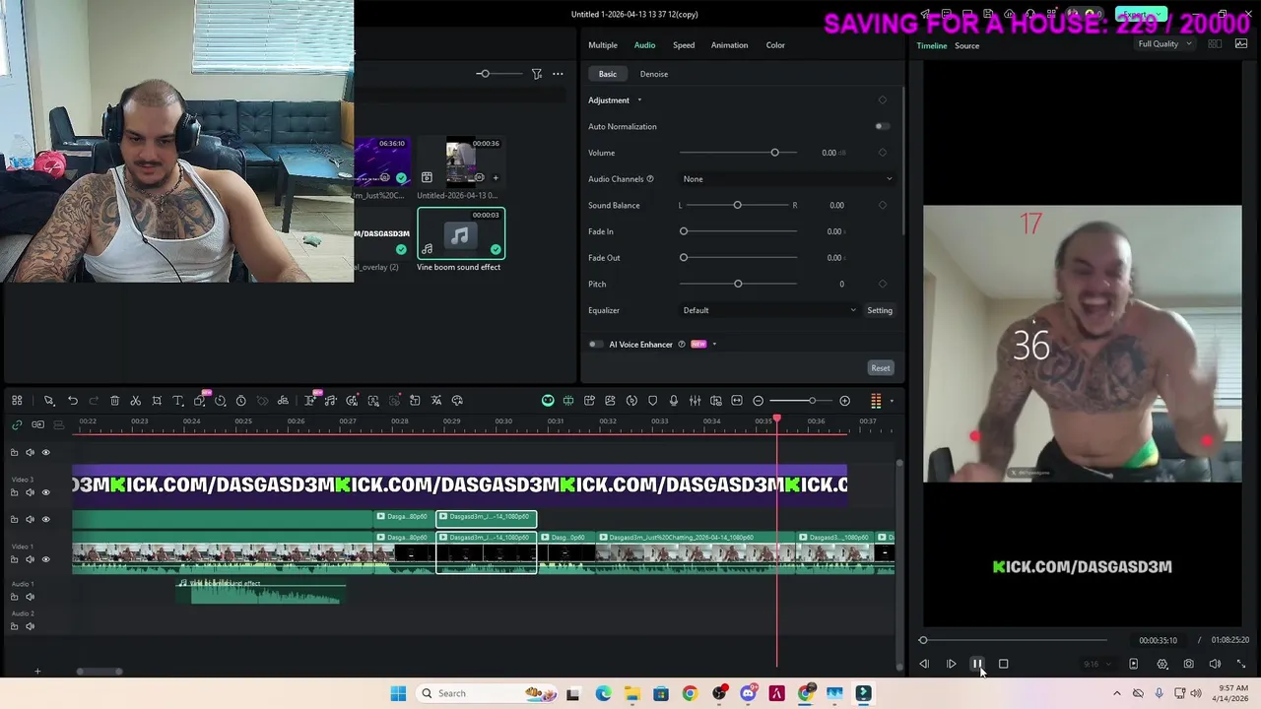Viewport: 1261px width, 709px height.
Task: Switch to the Color tab
Action: coord(775,45)
